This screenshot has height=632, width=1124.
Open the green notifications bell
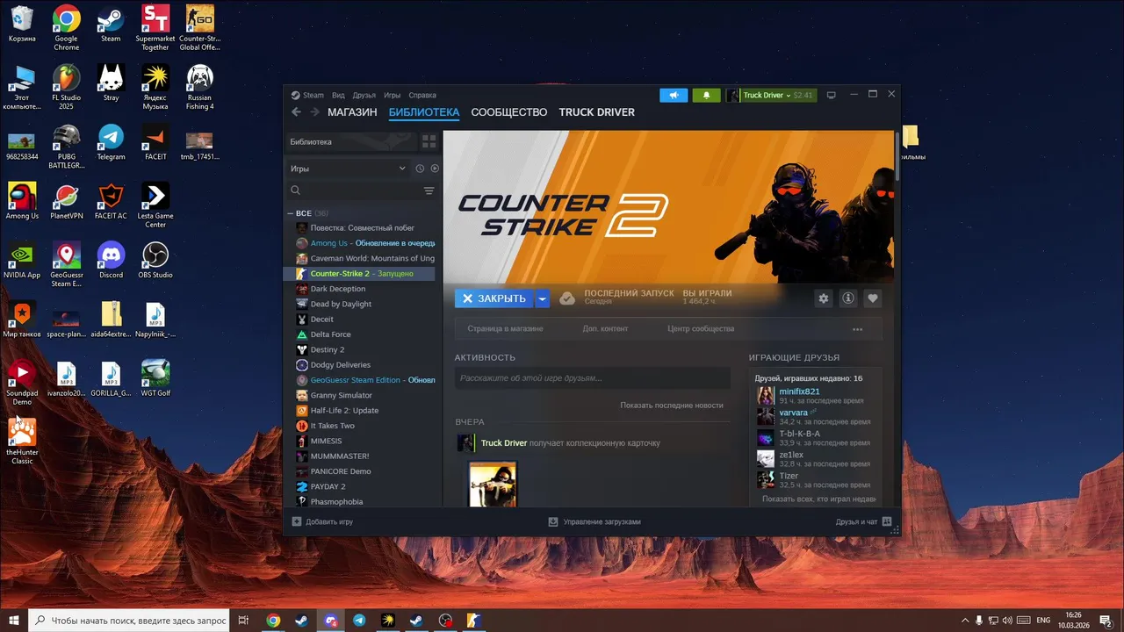tap(706, 95)
